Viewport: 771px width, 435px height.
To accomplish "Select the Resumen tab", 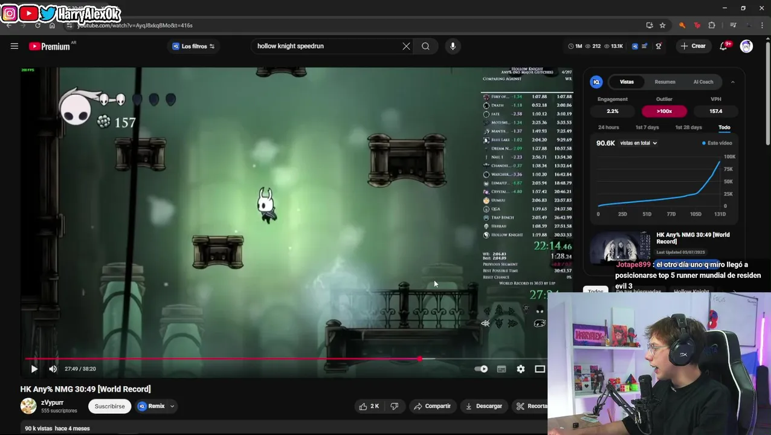I will click(x=665, y=82).
